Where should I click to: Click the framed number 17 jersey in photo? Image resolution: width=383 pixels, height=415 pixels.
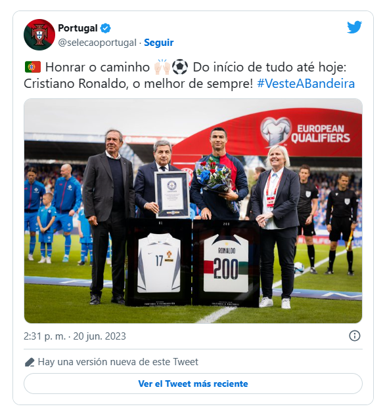[159, 262]
